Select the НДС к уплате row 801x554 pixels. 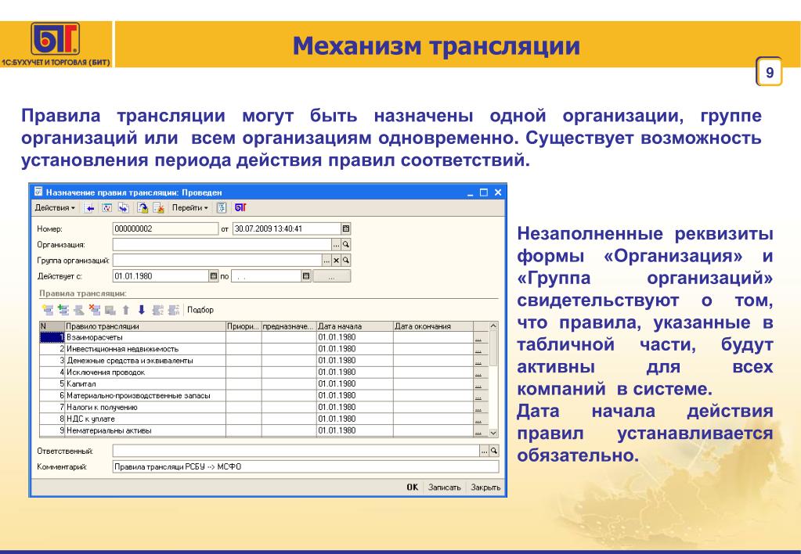pos(264,419)
